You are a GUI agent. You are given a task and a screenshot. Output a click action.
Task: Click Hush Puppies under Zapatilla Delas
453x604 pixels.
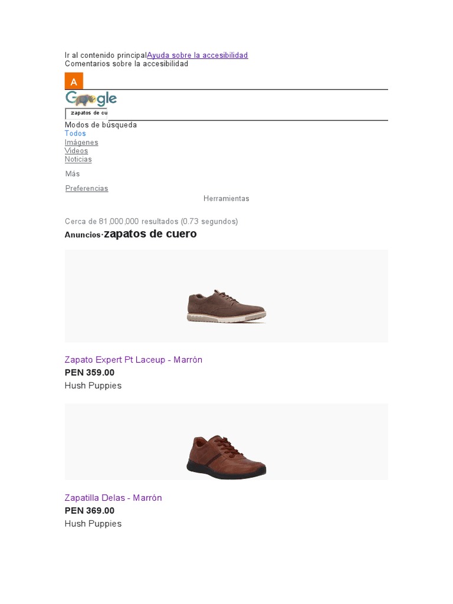(93, 524)
